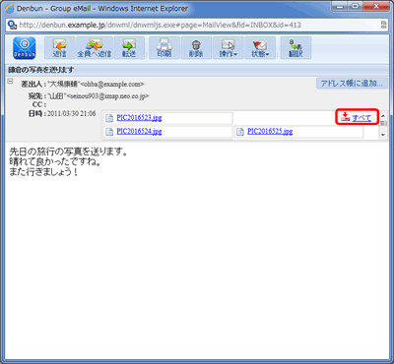Click sender address ohba@example.com
The width and height of the screenshot is (394, 364).
(x=112, y=84)
